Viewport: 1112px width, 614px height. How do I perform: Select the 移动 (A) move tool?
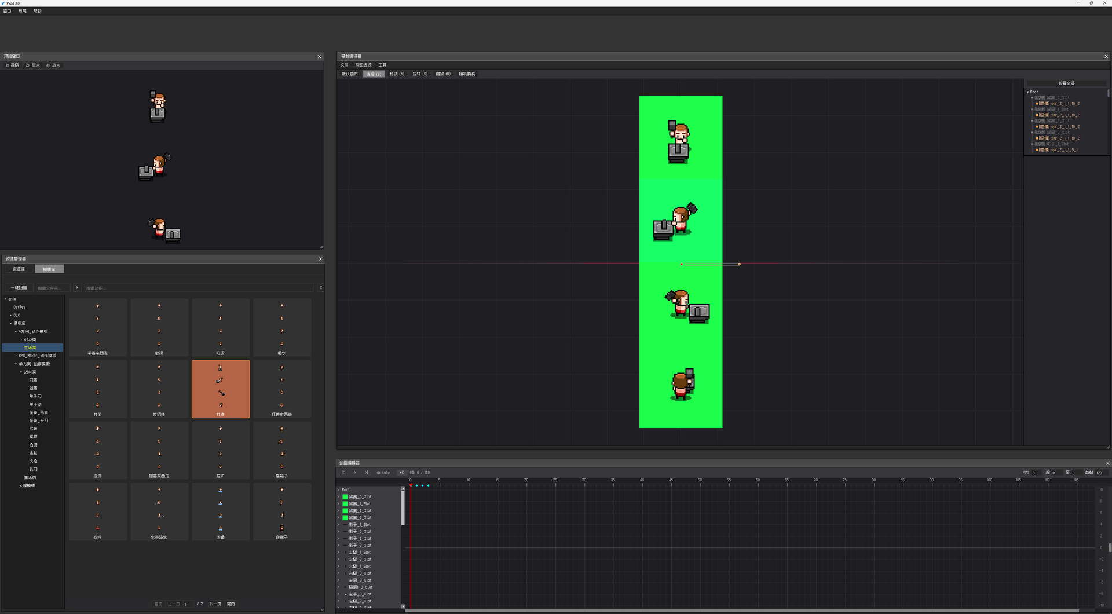coord(397,74)
